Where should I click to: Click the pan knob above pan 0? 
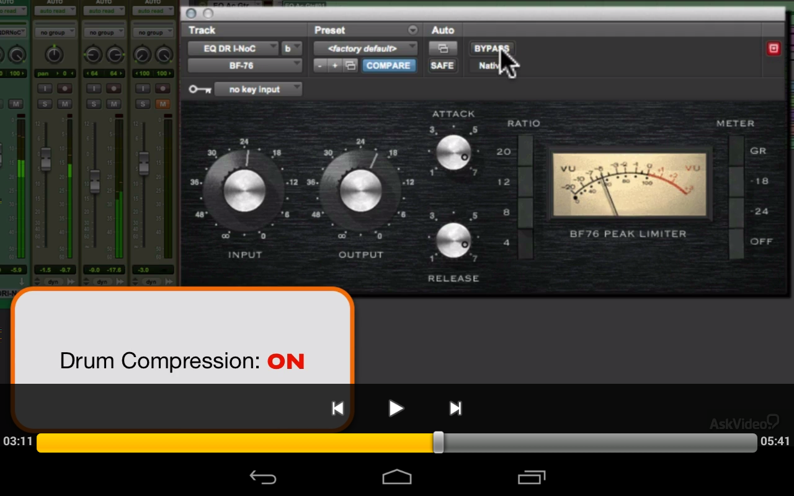(55, 55)
